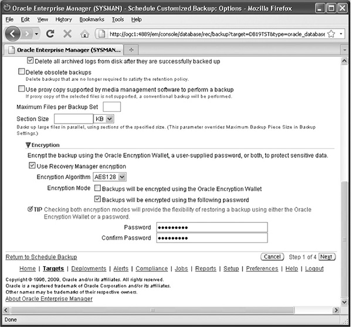Open the Help menu in menu bar
This screenshot has height=327, width=352.
pyautogui.click(x=137, y=19)
